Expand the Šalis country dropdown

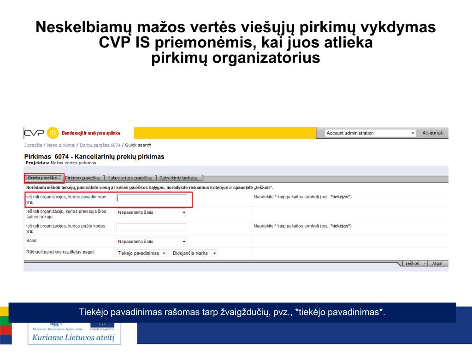coord(152,242)
